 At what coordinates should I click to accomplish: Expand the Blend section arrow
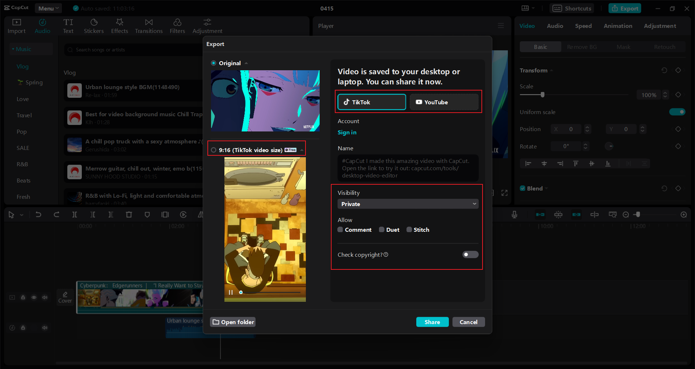point(546,188)
